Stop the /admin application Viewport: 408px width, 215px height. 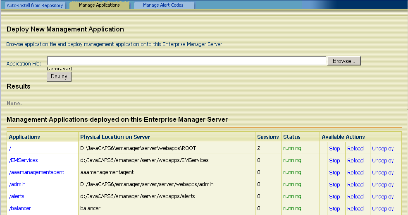(334, 184)
